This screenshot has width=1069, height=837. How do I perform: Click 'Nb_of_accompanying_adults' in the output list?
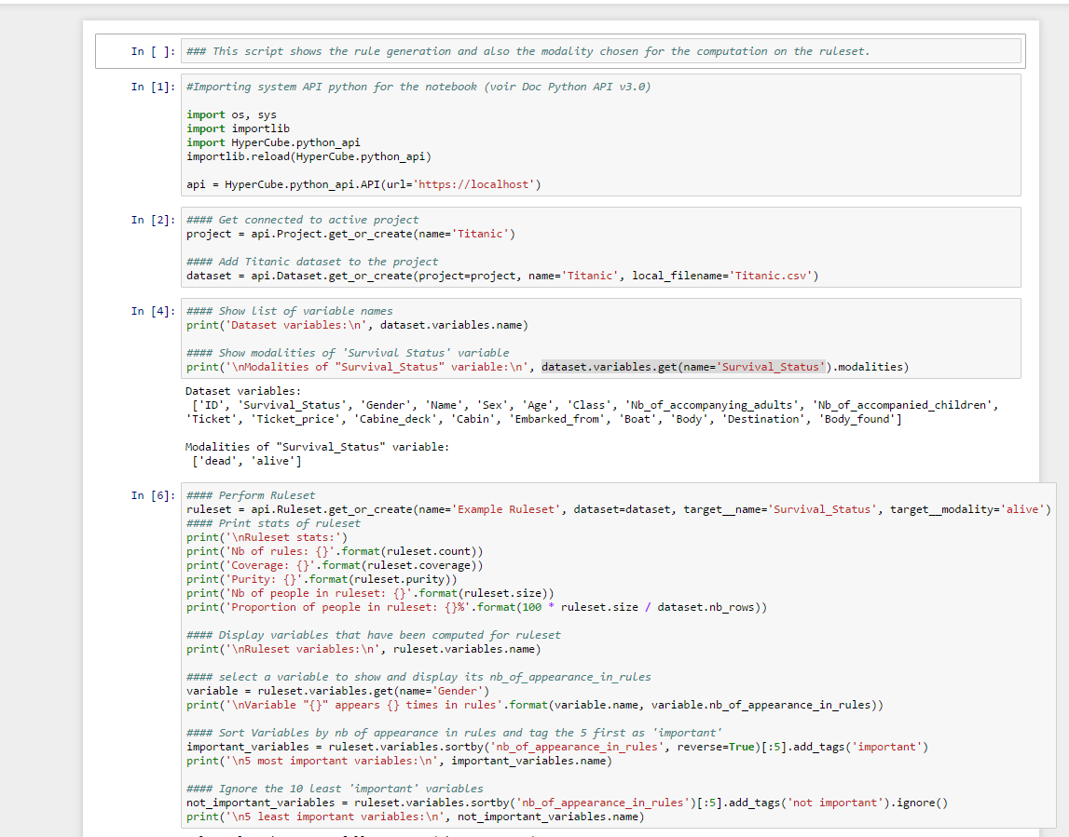pos(712,405)
